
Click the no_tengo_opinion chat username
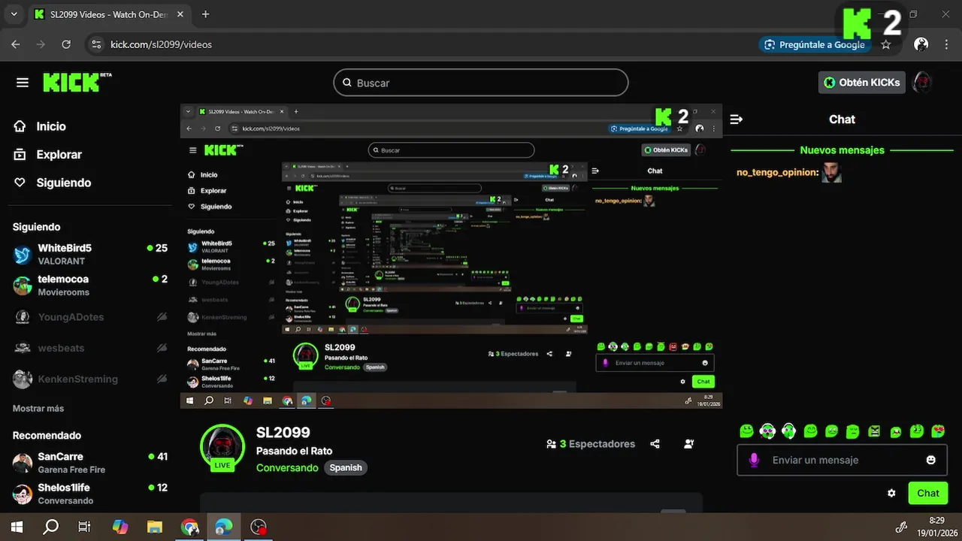point(776,173)
